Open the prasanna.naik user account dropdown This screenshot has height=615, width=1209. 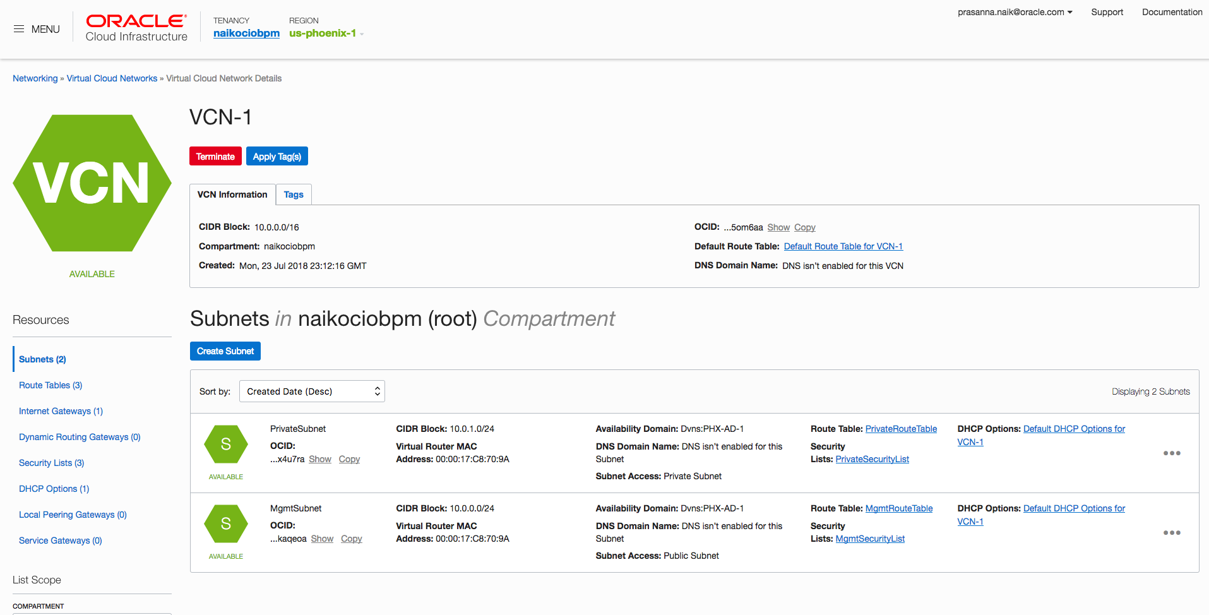1015,12
